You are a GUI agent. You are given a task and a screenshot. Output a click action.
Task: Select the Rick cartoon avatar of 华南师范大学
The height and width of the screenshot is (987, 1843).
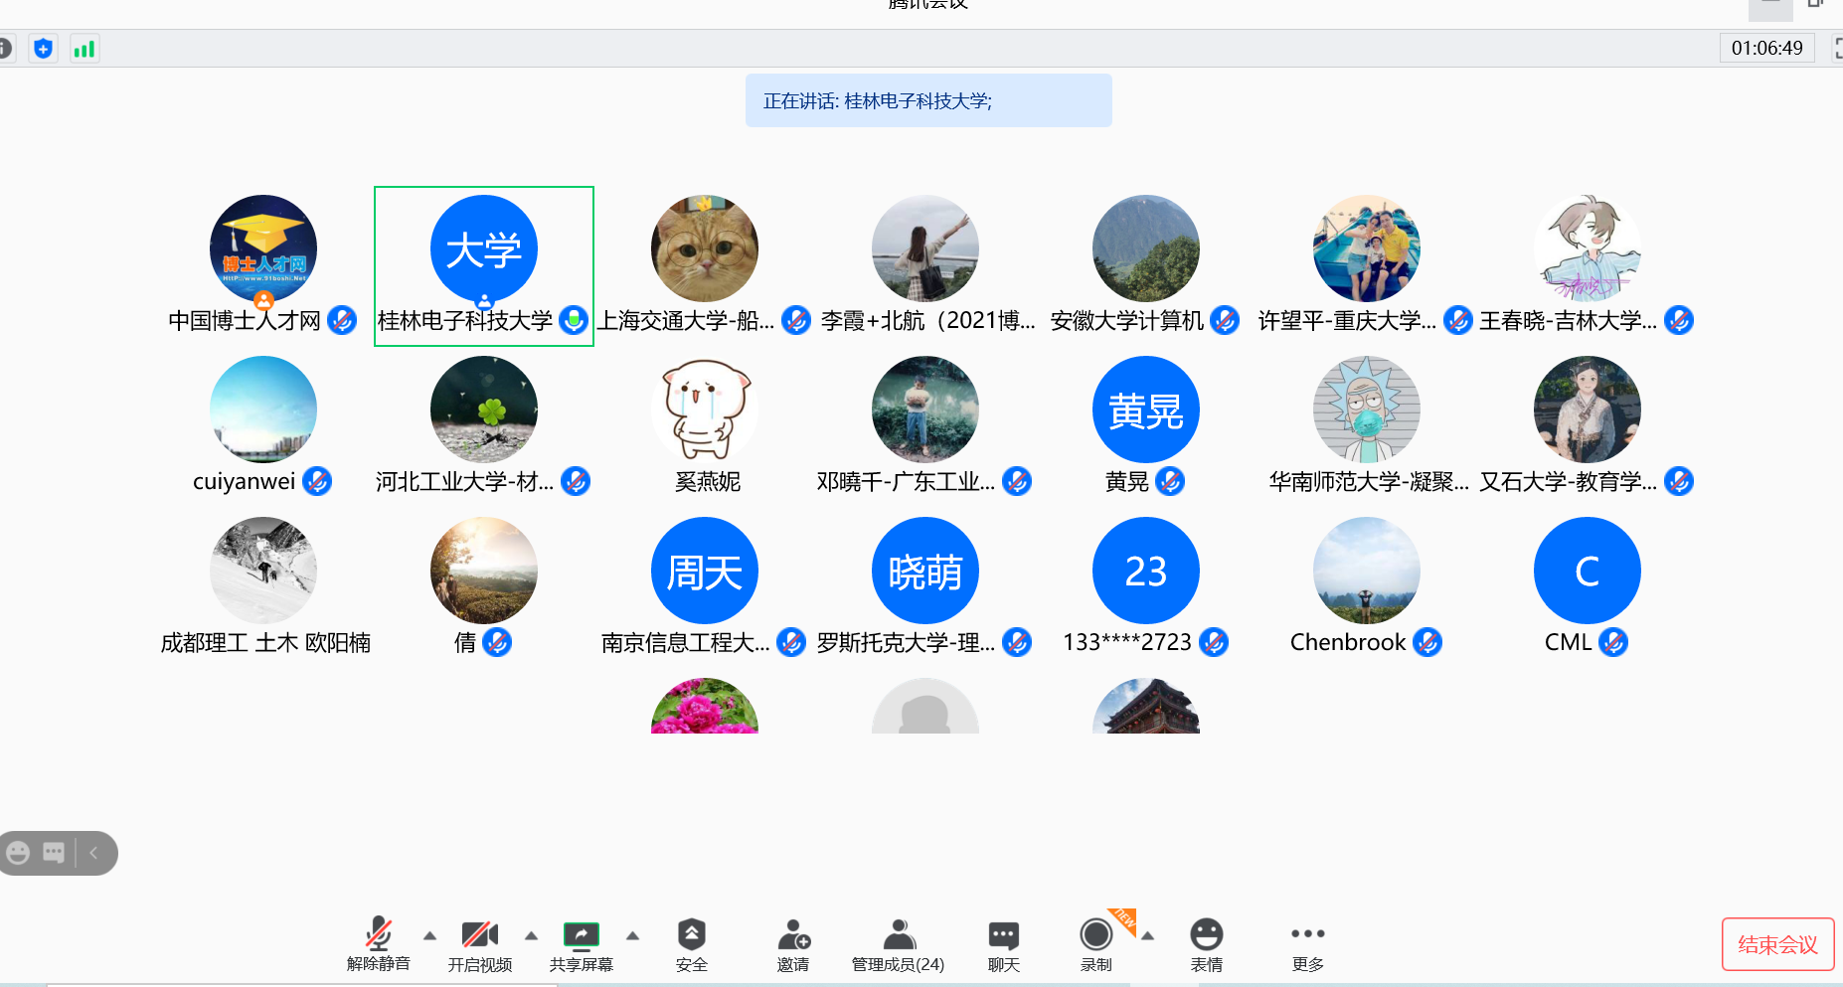click(1367, 410)
